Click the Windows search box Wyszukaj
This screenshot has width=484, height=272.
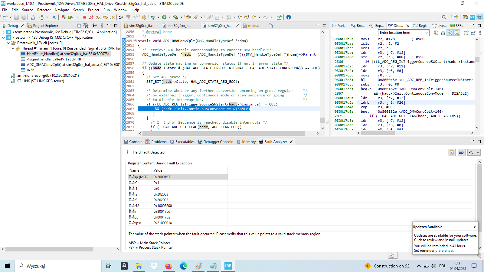point(58,266)
